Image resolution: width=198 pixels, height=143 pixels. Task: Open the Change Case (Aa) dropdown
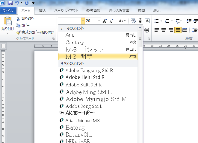point(122,21)
